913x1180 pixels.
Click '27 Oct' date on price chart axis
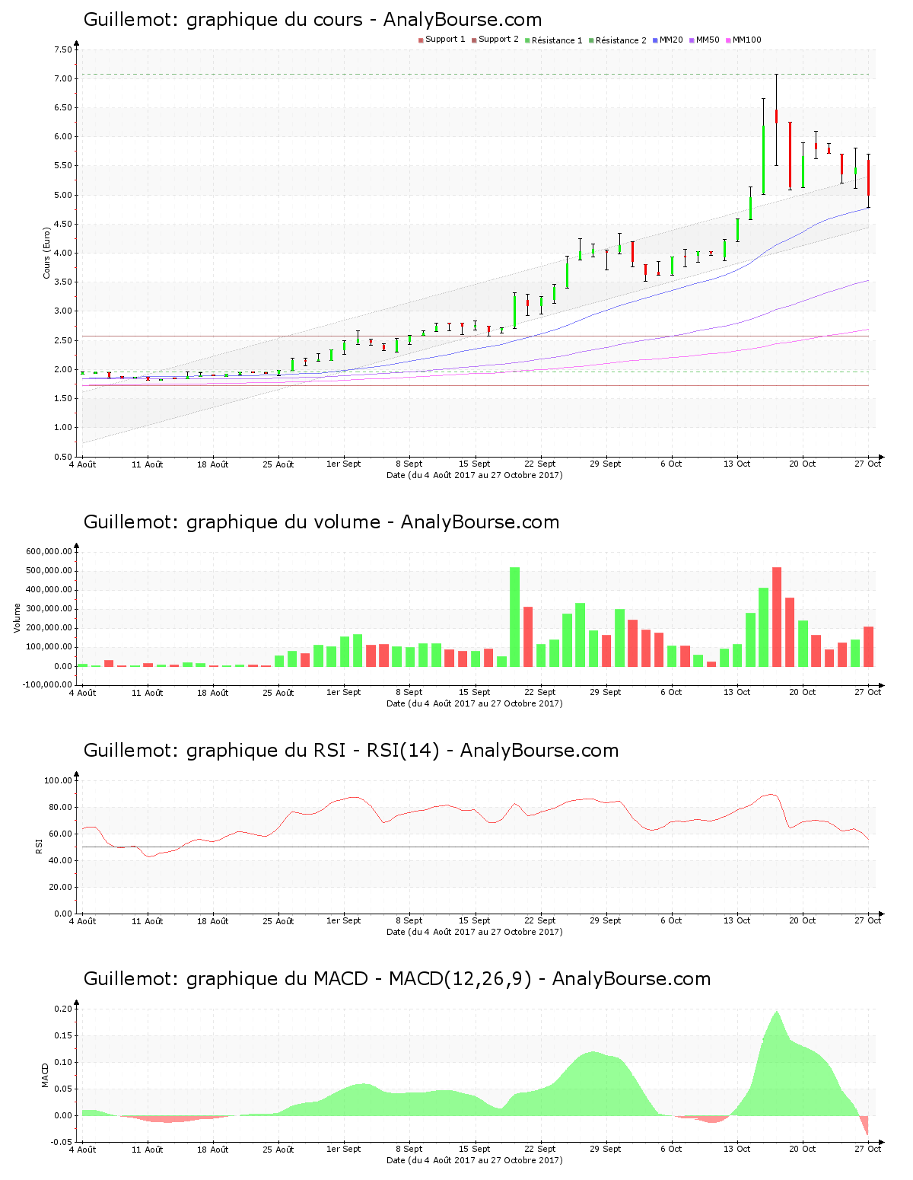pos(867,464)
